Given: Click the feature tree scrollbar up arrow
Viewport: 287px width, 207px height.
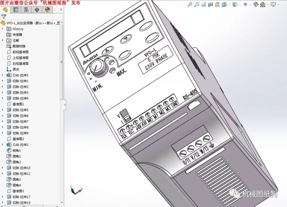Looking at the screenshot, I should click(x=62, y=23).
